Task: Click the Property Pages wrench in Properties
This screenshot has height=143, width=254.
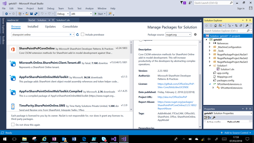Action: [x=214, y=118]
